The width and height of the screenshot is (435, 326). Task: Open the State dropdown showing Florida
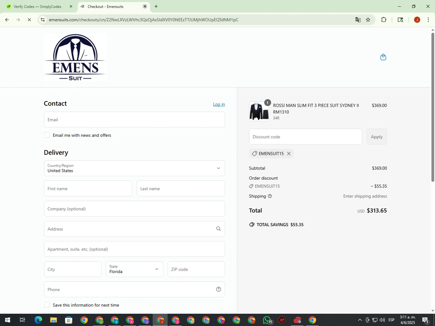click(134, 269)
